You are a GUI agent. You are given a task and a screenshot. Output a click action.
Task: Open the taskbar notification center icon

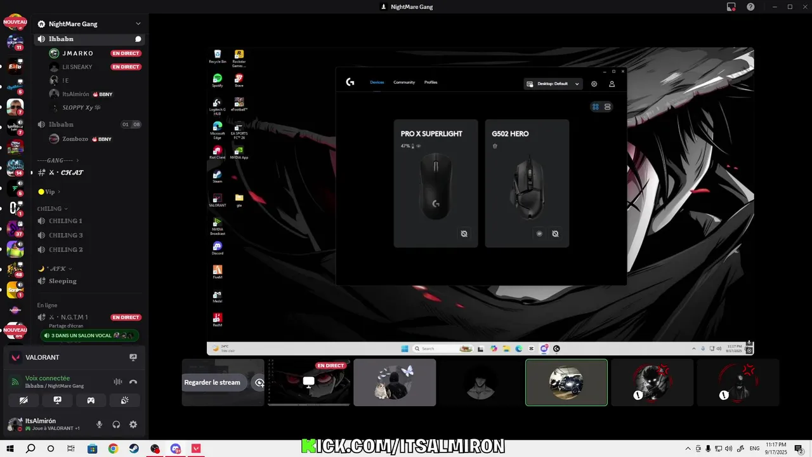[800, 449]
